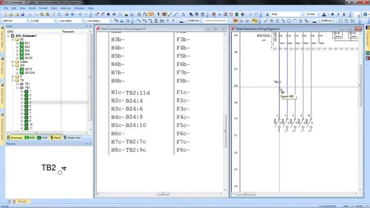370x208 pixels.
Task: Select the Find binoculars icon
Action: (x=126, y=14)
